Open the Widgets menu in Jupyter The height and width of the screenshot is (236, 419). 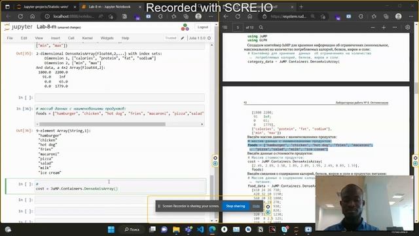coord(107,38)
